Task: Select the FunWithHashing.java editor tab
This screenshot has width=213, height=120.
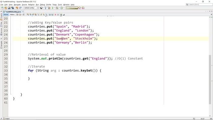Action: pos(13,12)
